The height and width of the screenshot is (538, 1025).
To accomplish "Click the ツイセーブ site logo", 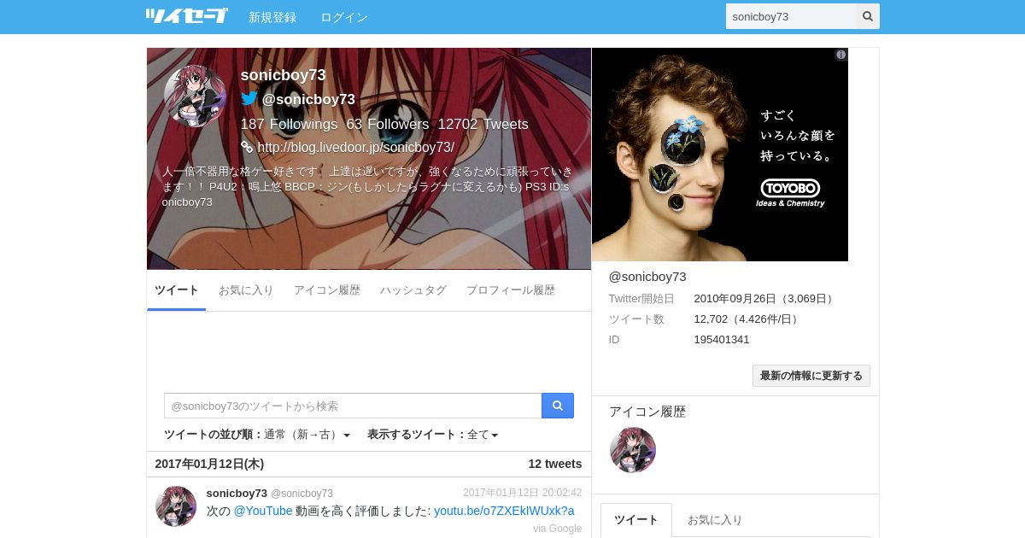I will pyautogui.click(x=186, y=16).
